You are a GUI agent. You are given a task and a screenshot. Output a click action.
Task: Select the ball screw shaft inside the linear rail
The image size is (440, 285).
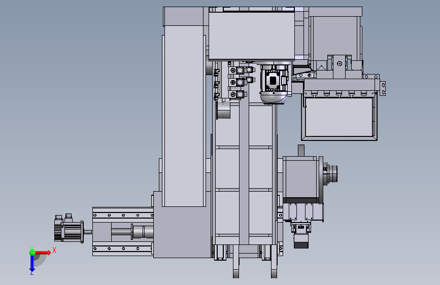tap(121, 232)
